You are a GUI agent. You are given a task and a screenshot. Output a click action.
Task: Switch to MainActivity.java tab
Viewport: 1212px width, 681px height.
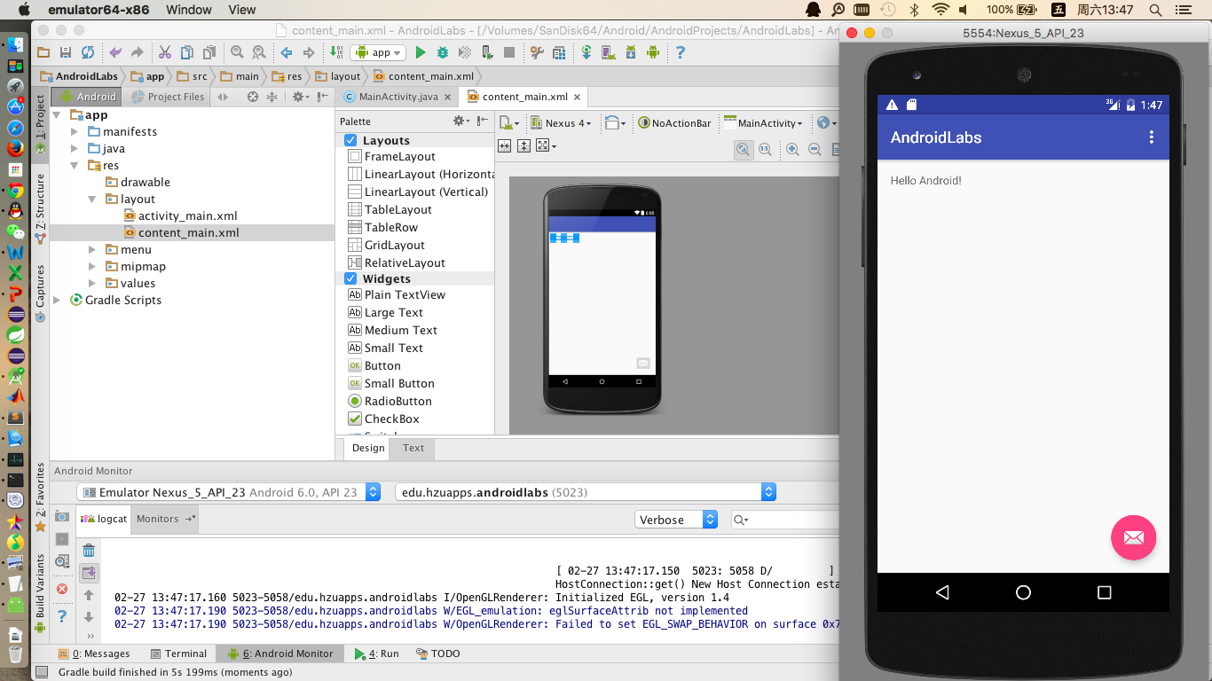[x=397, y=97]
